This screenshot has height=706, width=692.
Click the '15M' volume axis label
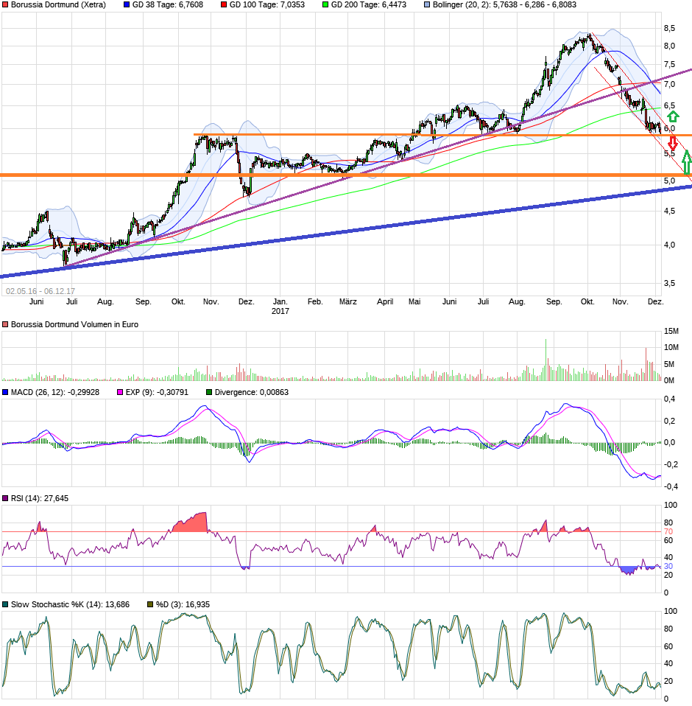click(671, 332)
